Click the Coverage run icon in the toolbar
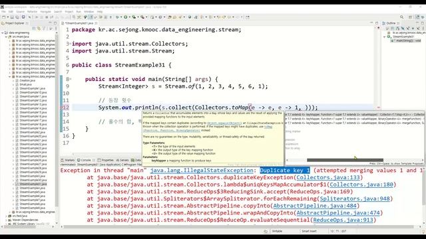The image size is (426, 239). [134, 17]
